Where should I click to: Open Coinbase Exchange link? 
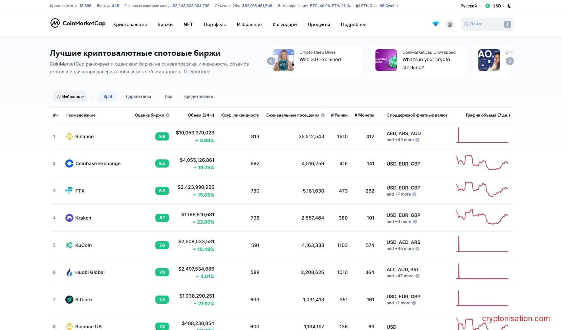(98, 163)
